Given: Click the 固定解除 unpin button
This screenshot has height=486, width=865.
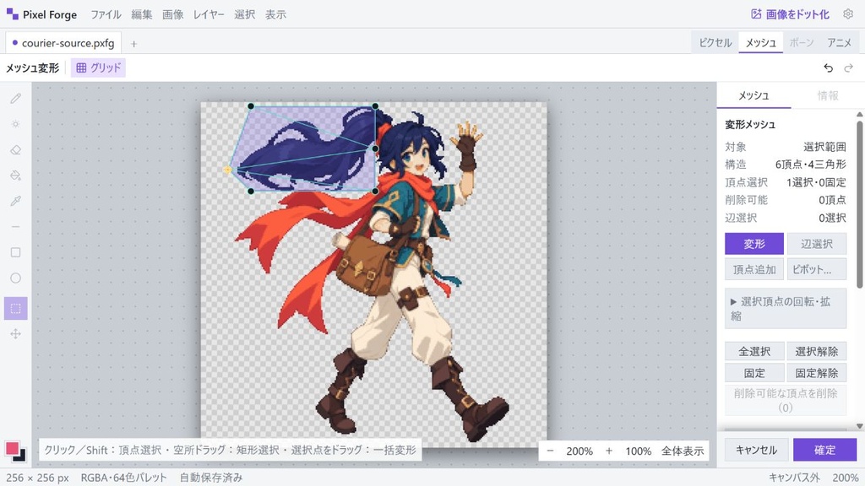Looking at the screenshot, I should tap(817, 373).
